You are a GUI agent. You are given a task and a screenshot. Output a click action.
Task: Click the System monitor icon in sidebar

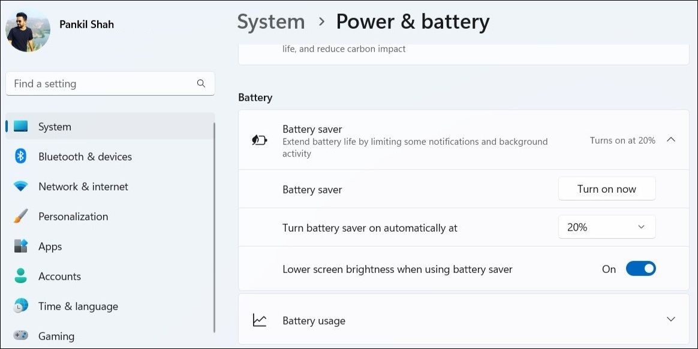[x=21, y=127]
